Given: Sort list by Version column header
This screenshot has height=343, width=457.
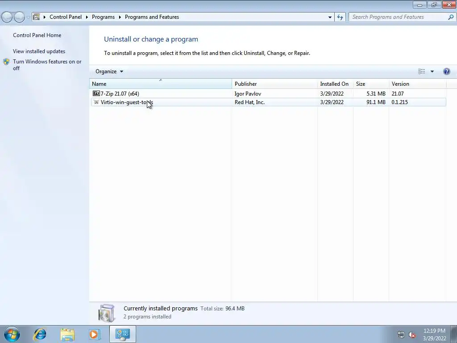Looking at the screenshot, I should pos(417,84).
